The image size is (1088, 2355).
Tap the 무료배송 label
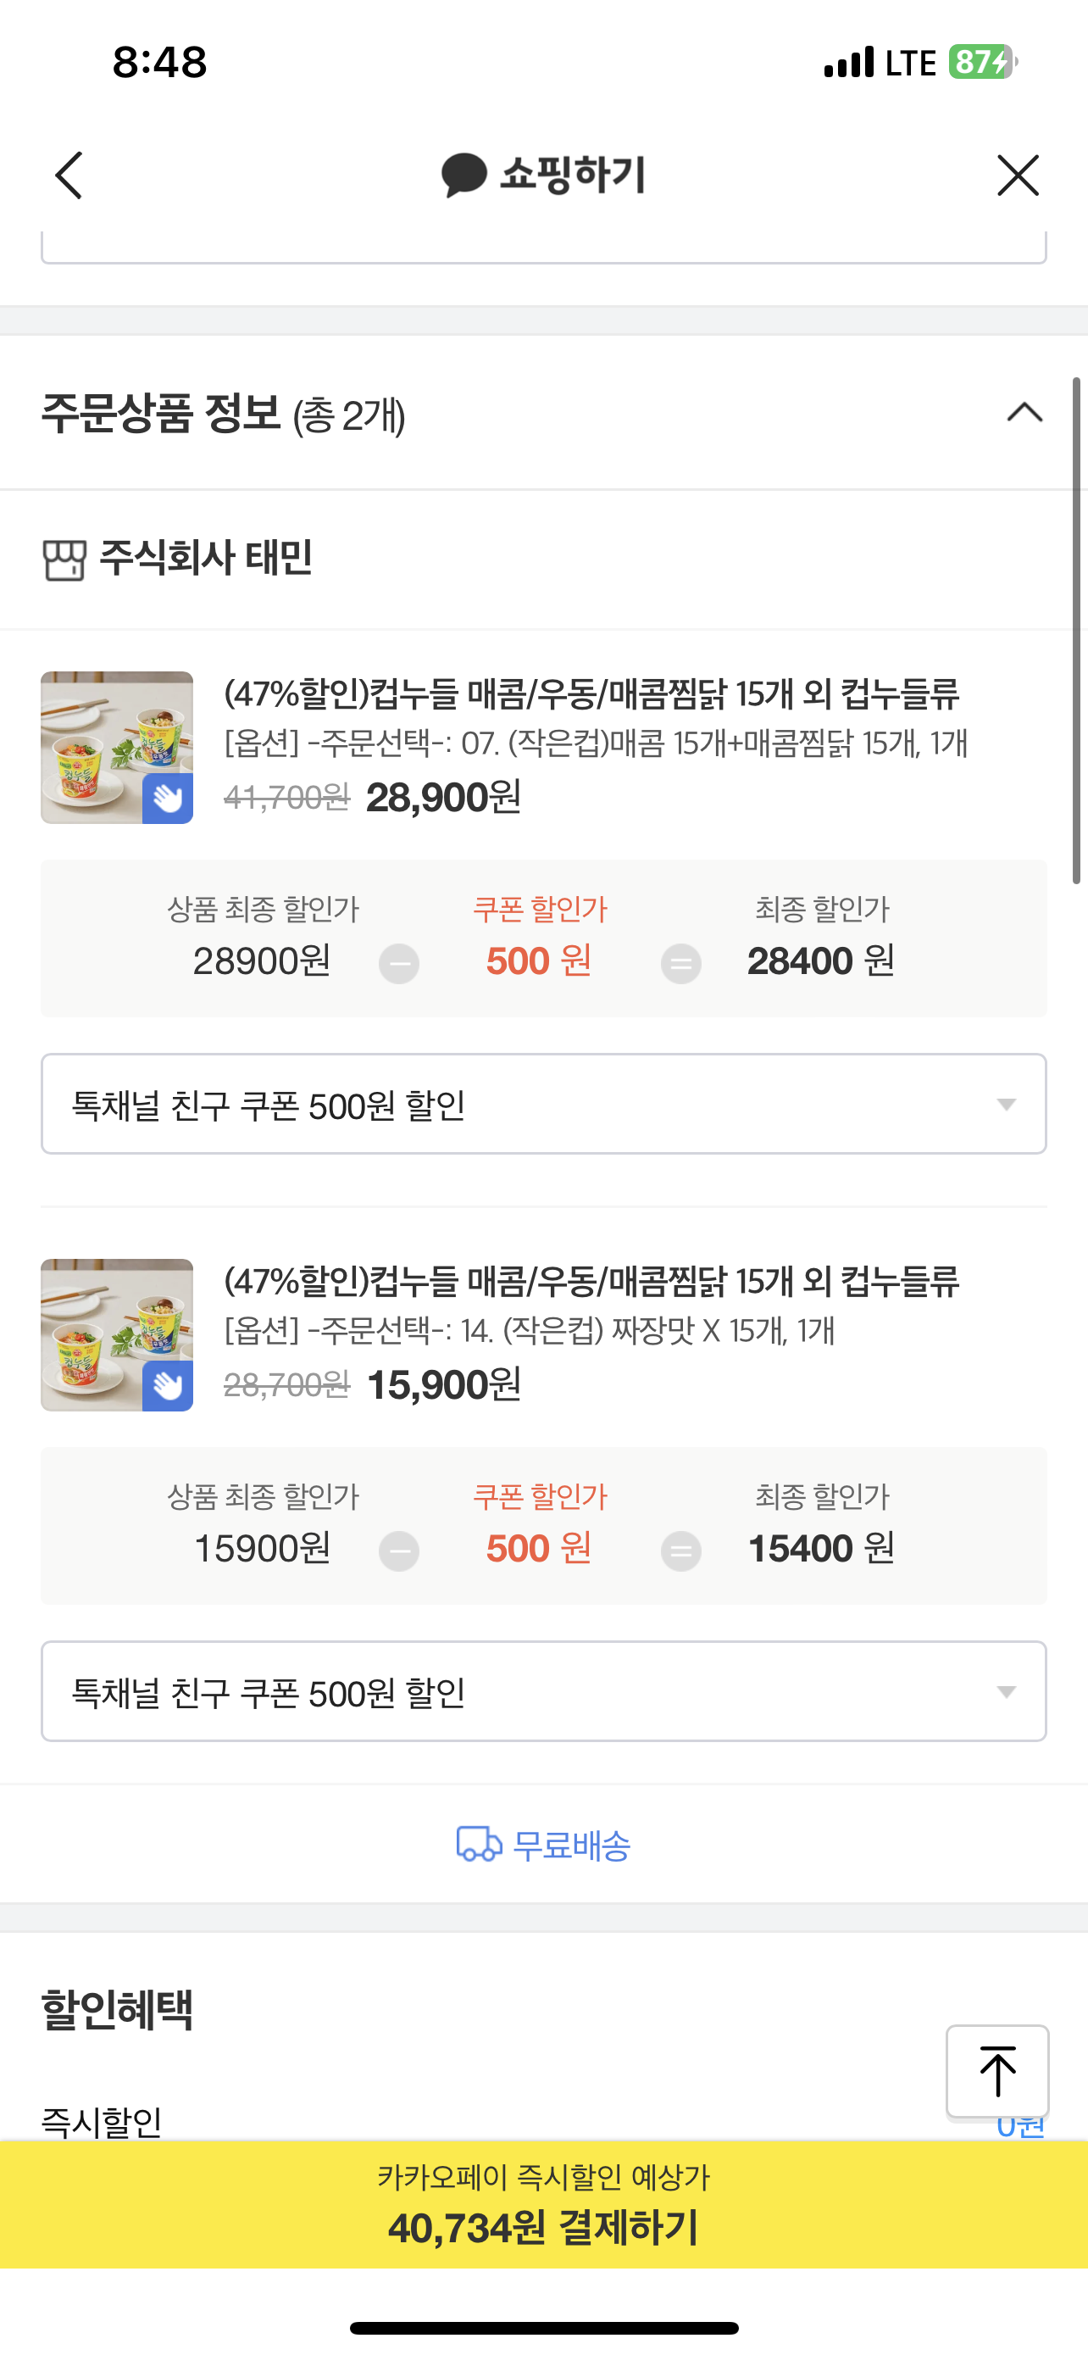pos(572,1846)
